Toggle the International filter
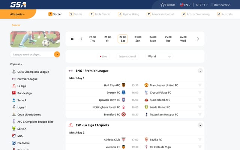The width and height of the screenshot is (240, 150). (x=127, y=56)
